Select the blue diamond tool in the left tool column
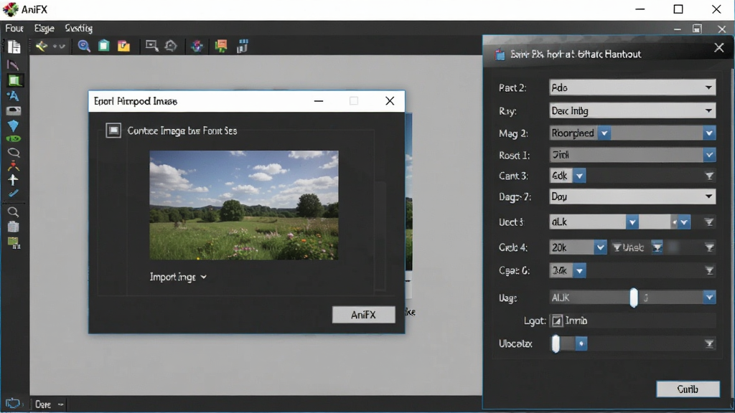 (13, 125)
